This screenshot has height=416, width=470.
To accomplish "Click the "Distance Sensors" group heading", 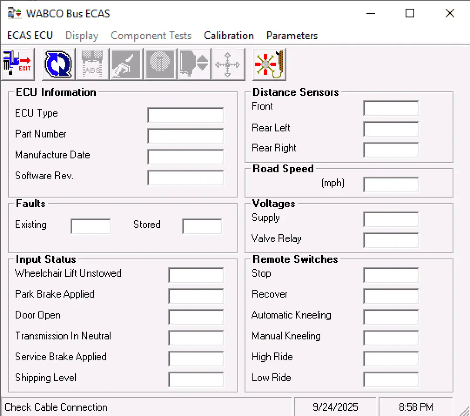I will [x=295, y=92].
